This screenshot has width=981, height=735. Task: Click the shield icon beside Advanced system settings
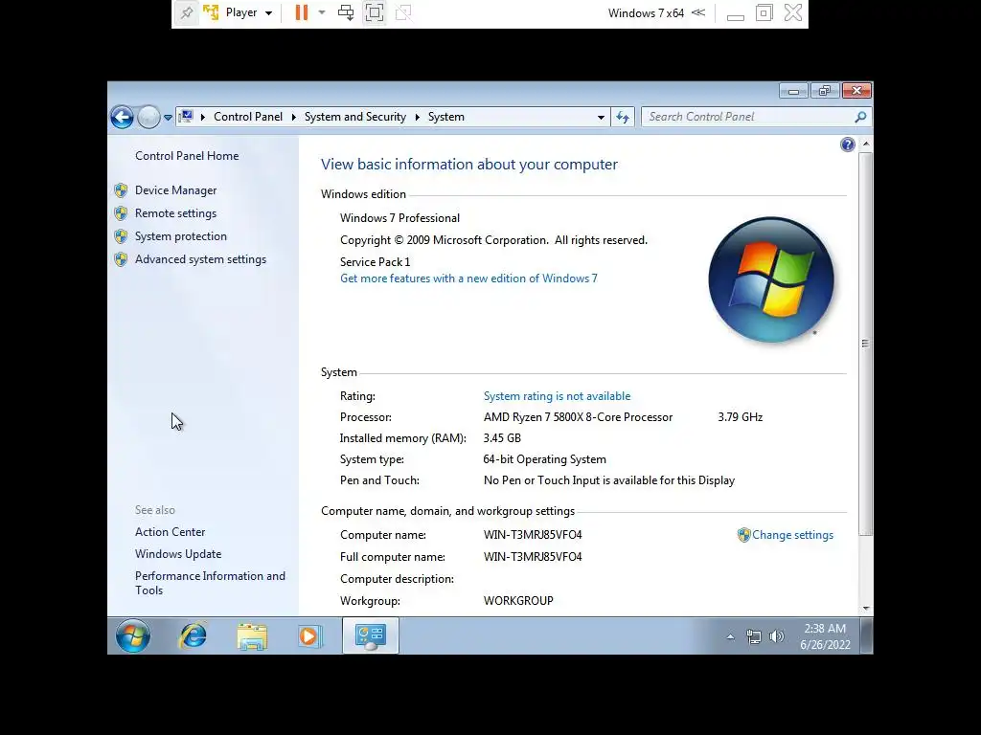(x=122, y=259)
